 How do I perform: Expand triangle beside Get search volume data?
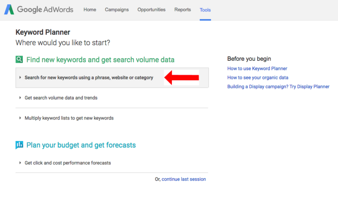20,98
